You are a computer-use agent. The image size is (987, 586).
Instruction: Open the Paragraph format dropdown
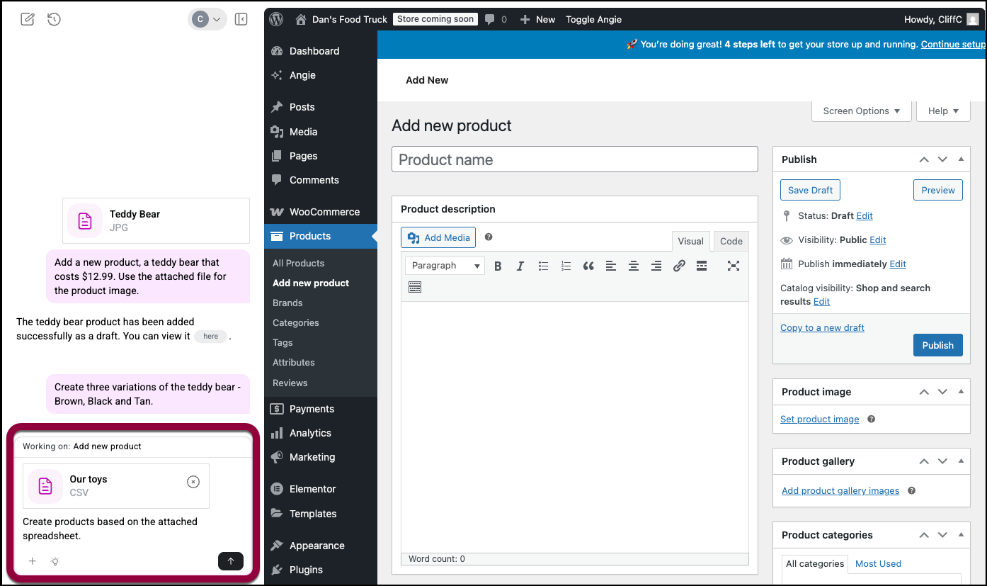coord(445,266)
